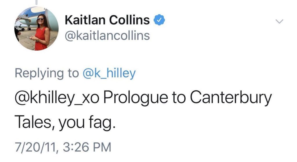Open the Kaitlan Collins display name
The height and width of the screenshot is (162, 297).
pos(107,20)
